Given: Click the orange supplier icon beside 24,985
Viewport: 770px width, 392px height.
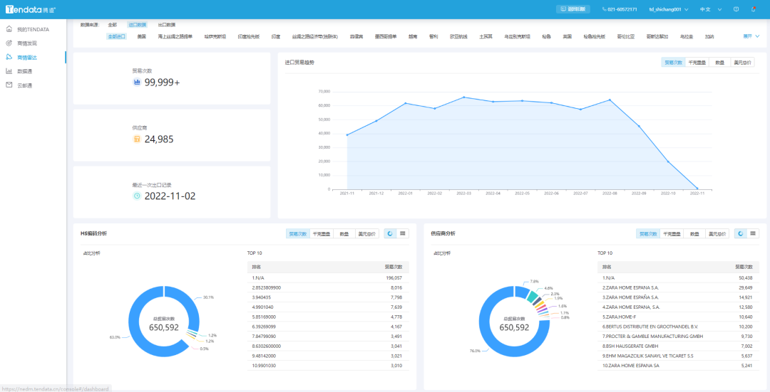Looking at the screenshot, I should [x=137, y=139].
